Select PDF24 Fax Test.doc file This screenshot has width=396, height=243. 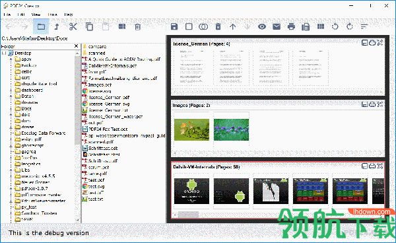click(x=108, y=129)
